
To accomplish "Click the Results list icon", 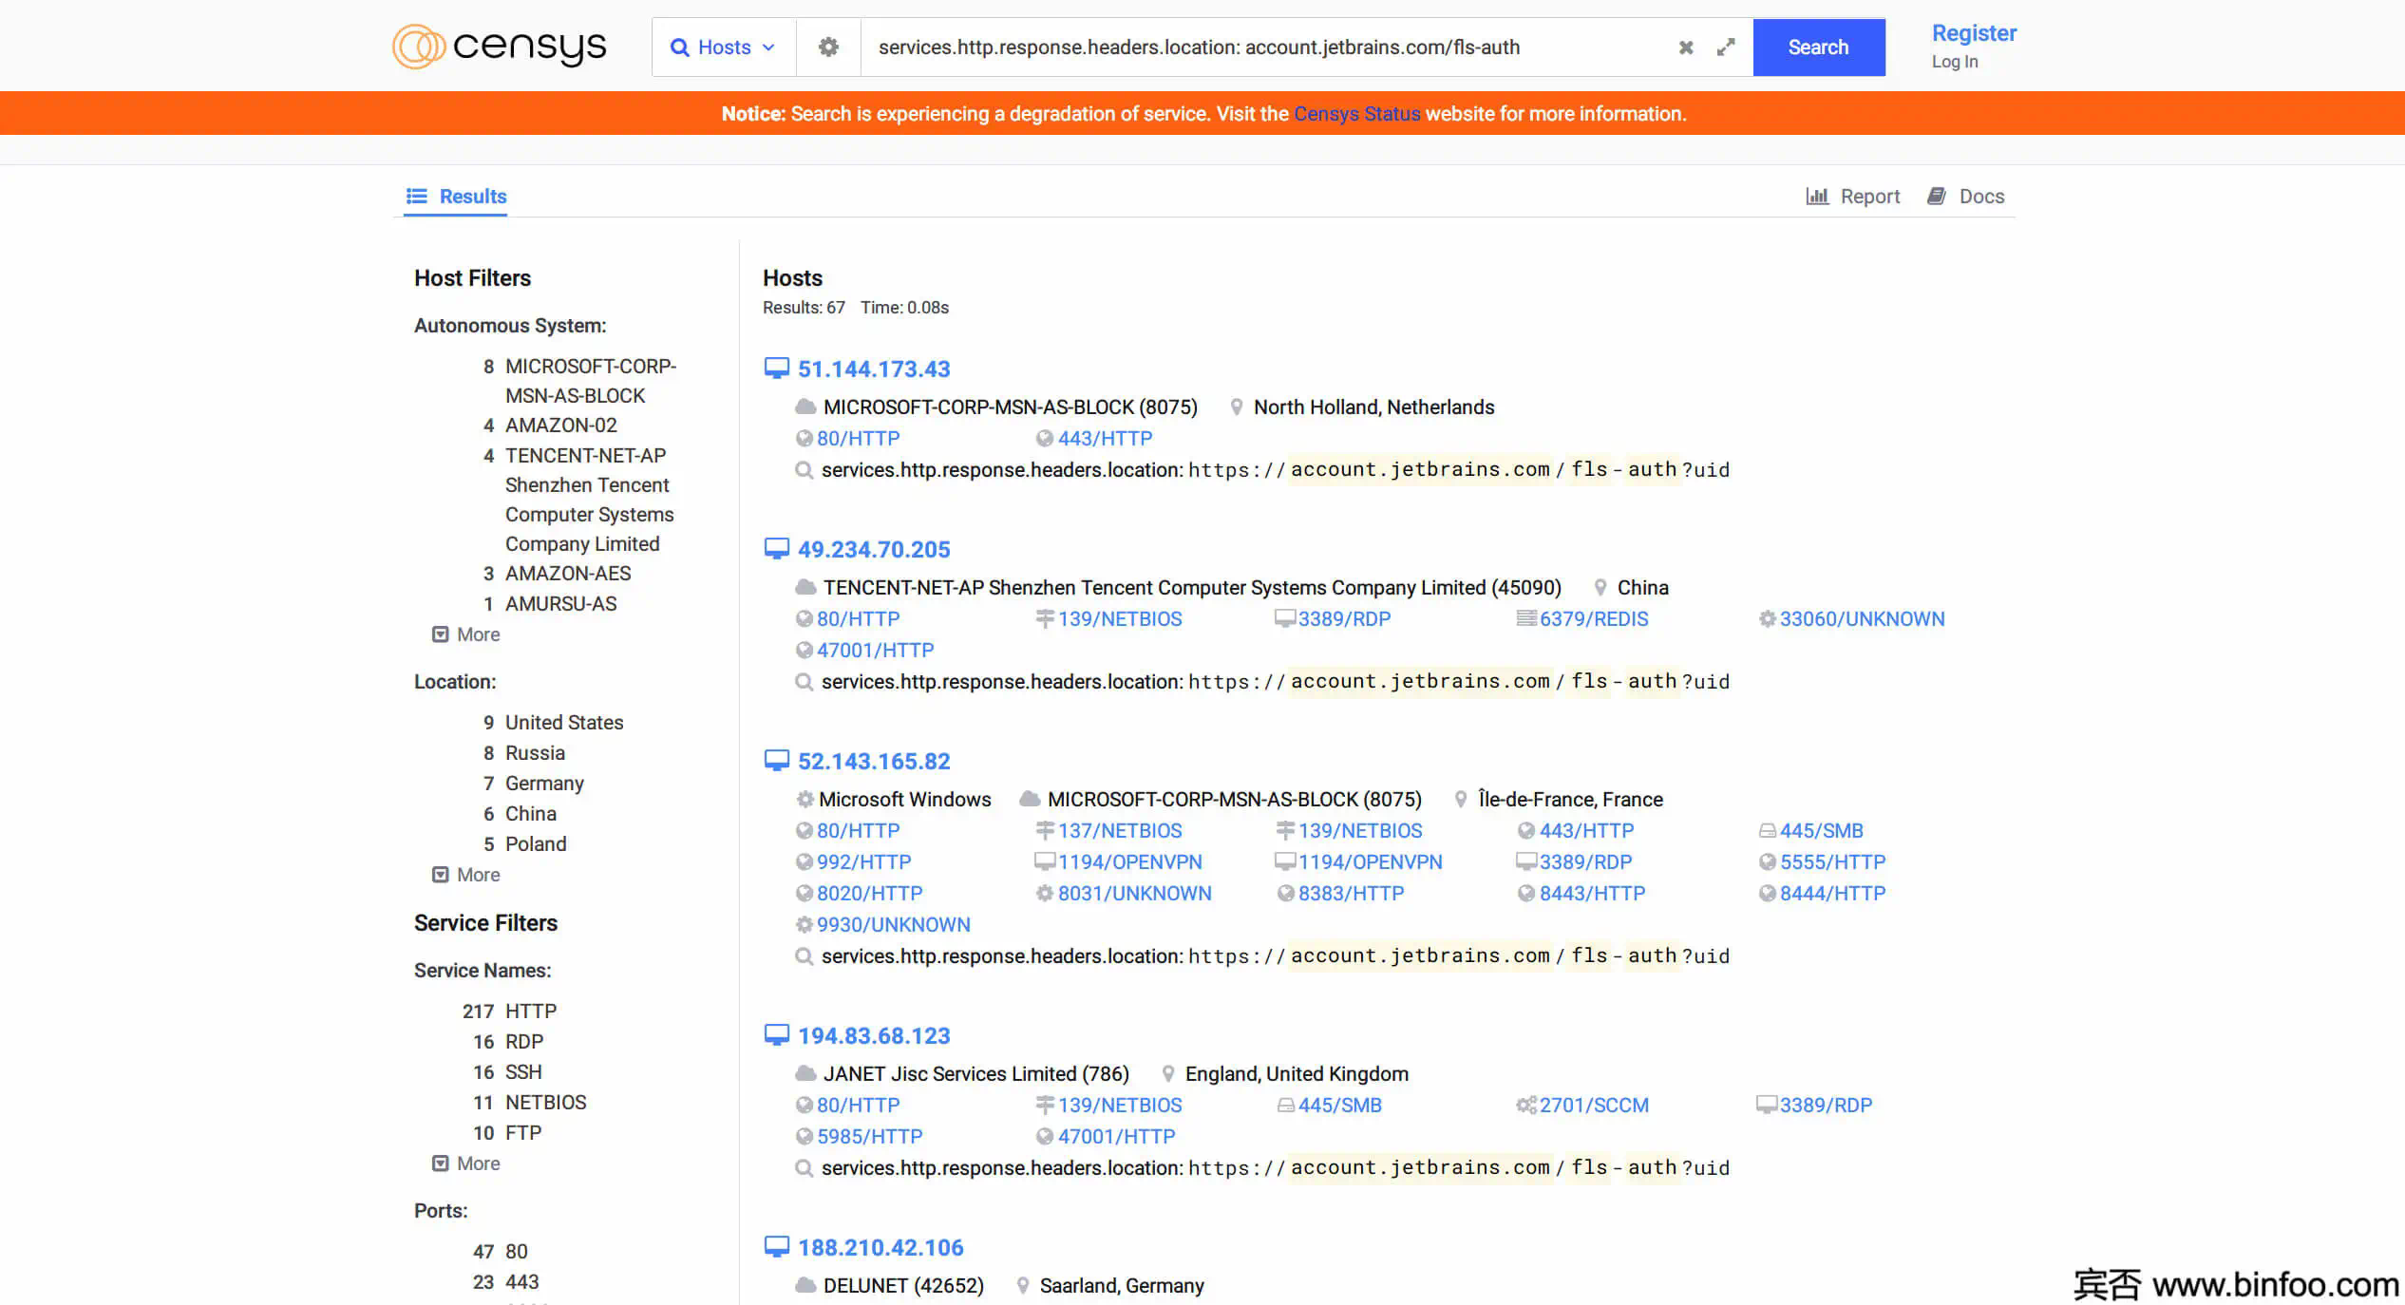I will [x=416, y=197].
